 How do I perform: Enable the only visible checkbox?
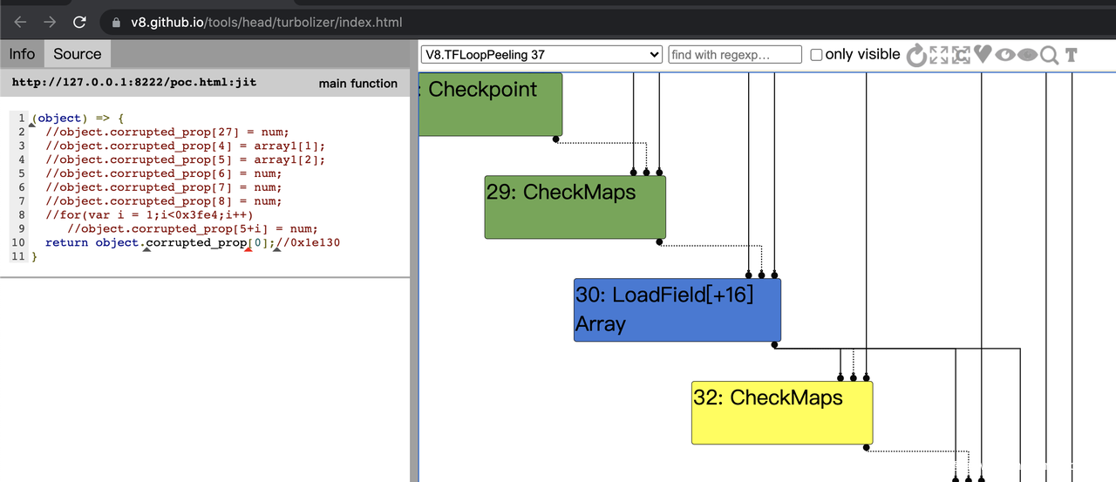tap(816, 55)
